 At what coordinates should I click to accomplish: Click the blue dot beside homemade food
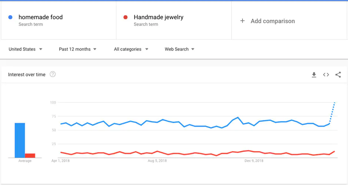11,17
